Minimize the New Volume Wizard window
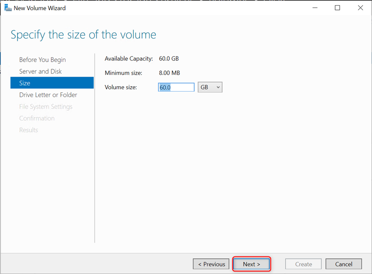The image size is (372, 274). coord(314,7)
